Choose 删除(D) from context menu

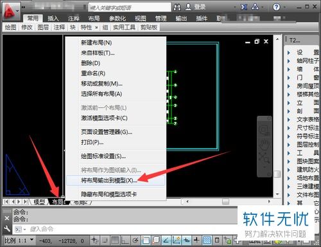point(116,63)
